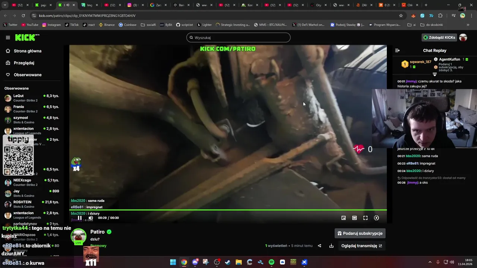477x268 pixels.
Task: Expand the chat leaderboard handle
Action: tap(435, 74)
